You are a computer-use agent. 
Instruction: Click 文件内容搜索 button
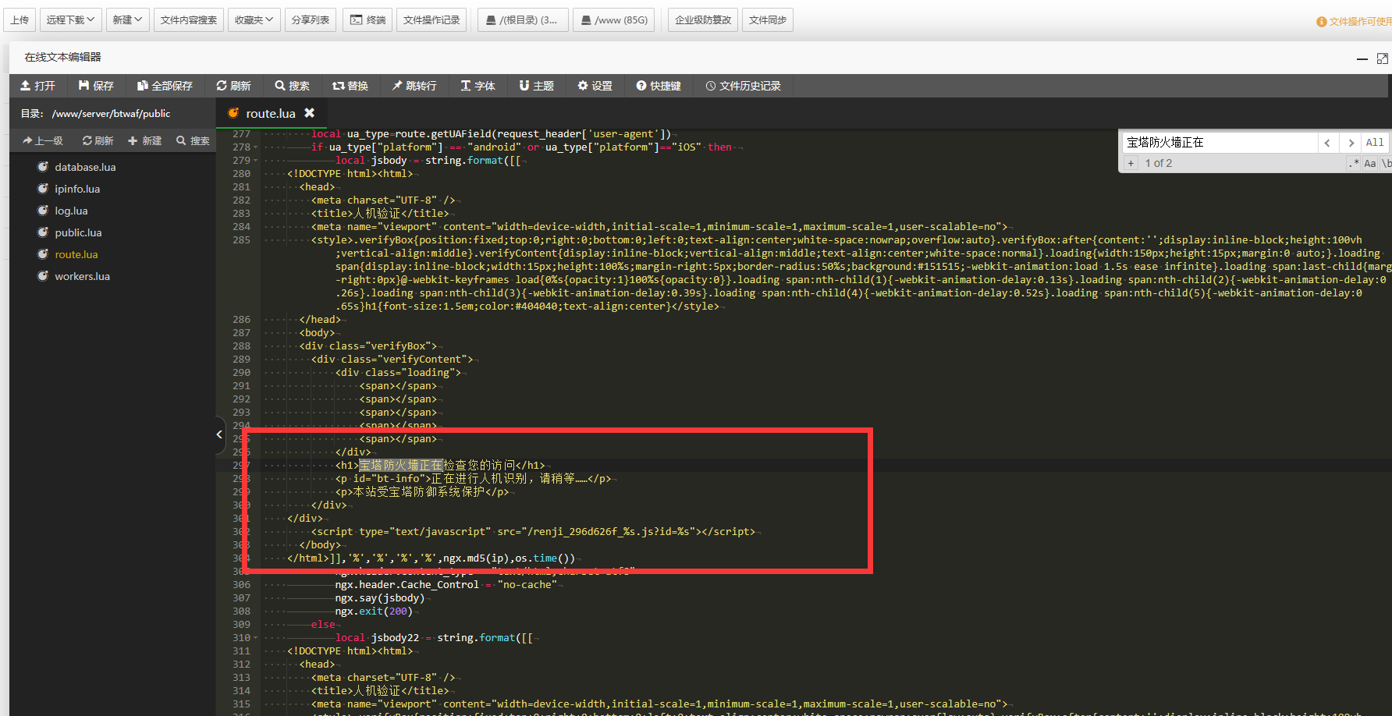189,19
